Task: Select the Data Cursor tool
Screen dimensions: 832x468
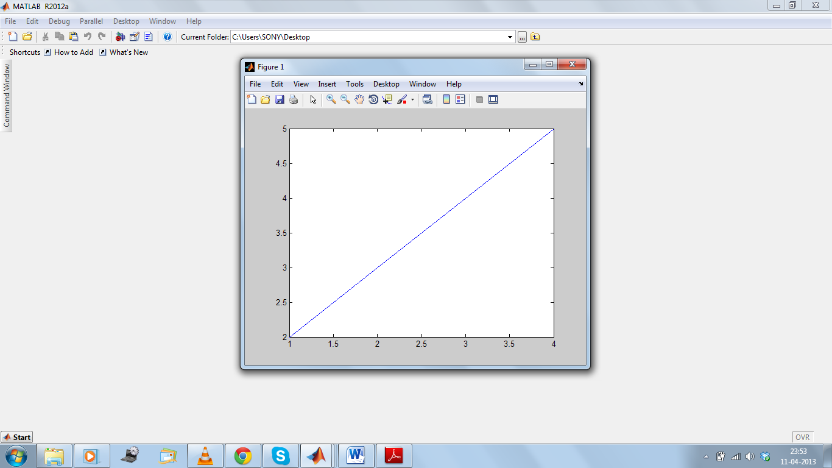Action: [x=387, y=99]
